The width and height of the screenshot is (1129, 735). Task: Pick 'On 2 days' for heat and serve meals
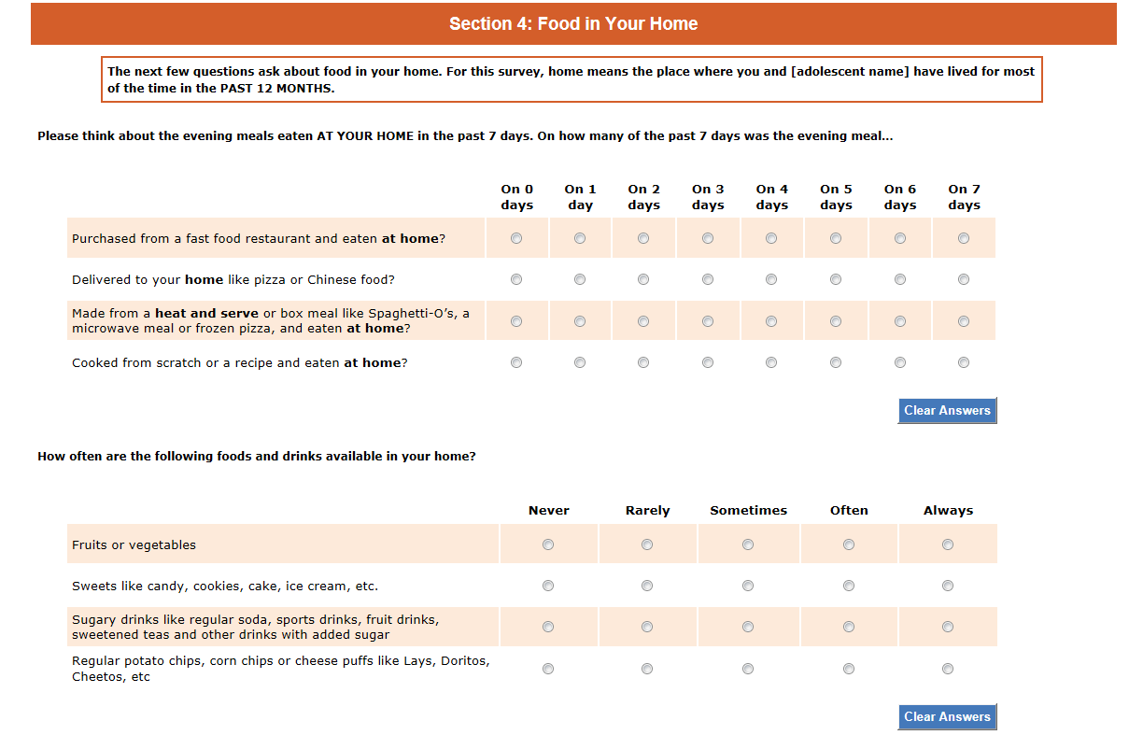[x=643, y=321]
